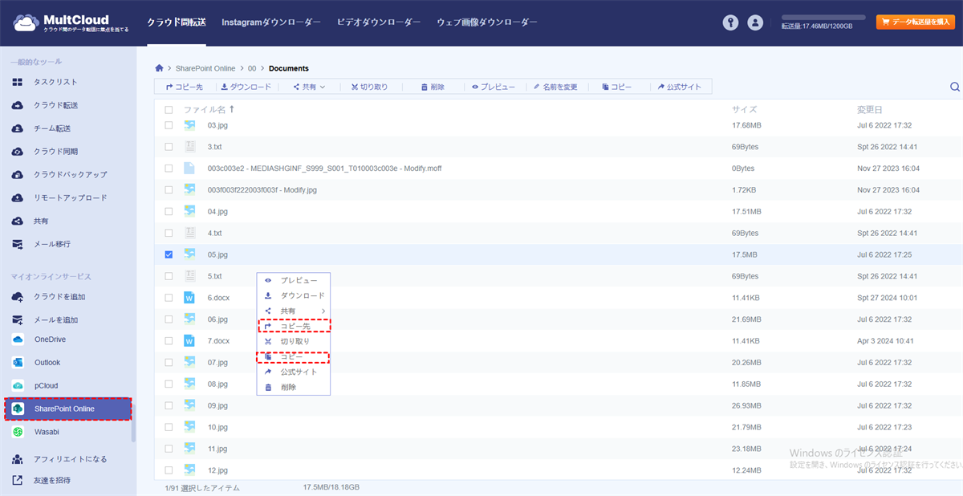This screenshot has width=963, height=496.
Task: Select SharePoint Online in the sidebar
Action: 67,409
